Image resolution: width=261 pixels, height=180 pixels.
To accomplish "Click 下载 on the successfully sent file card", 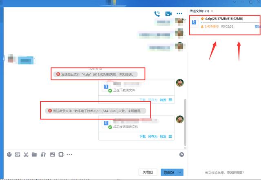I will (x=142, y=136).
